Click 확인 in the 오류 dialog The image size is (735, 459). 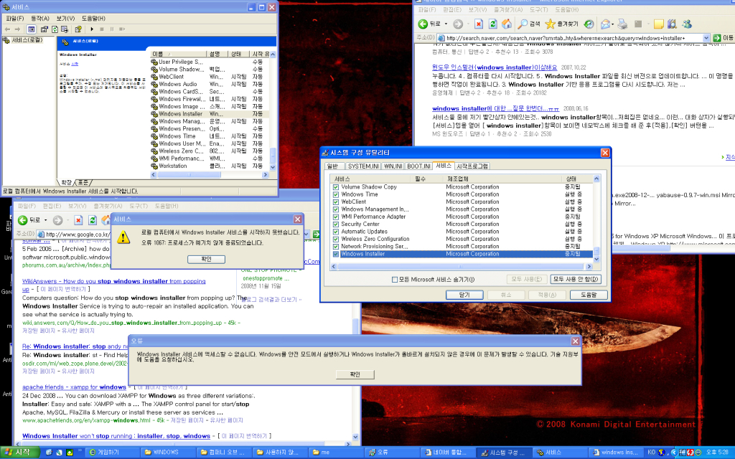(355, 374)
